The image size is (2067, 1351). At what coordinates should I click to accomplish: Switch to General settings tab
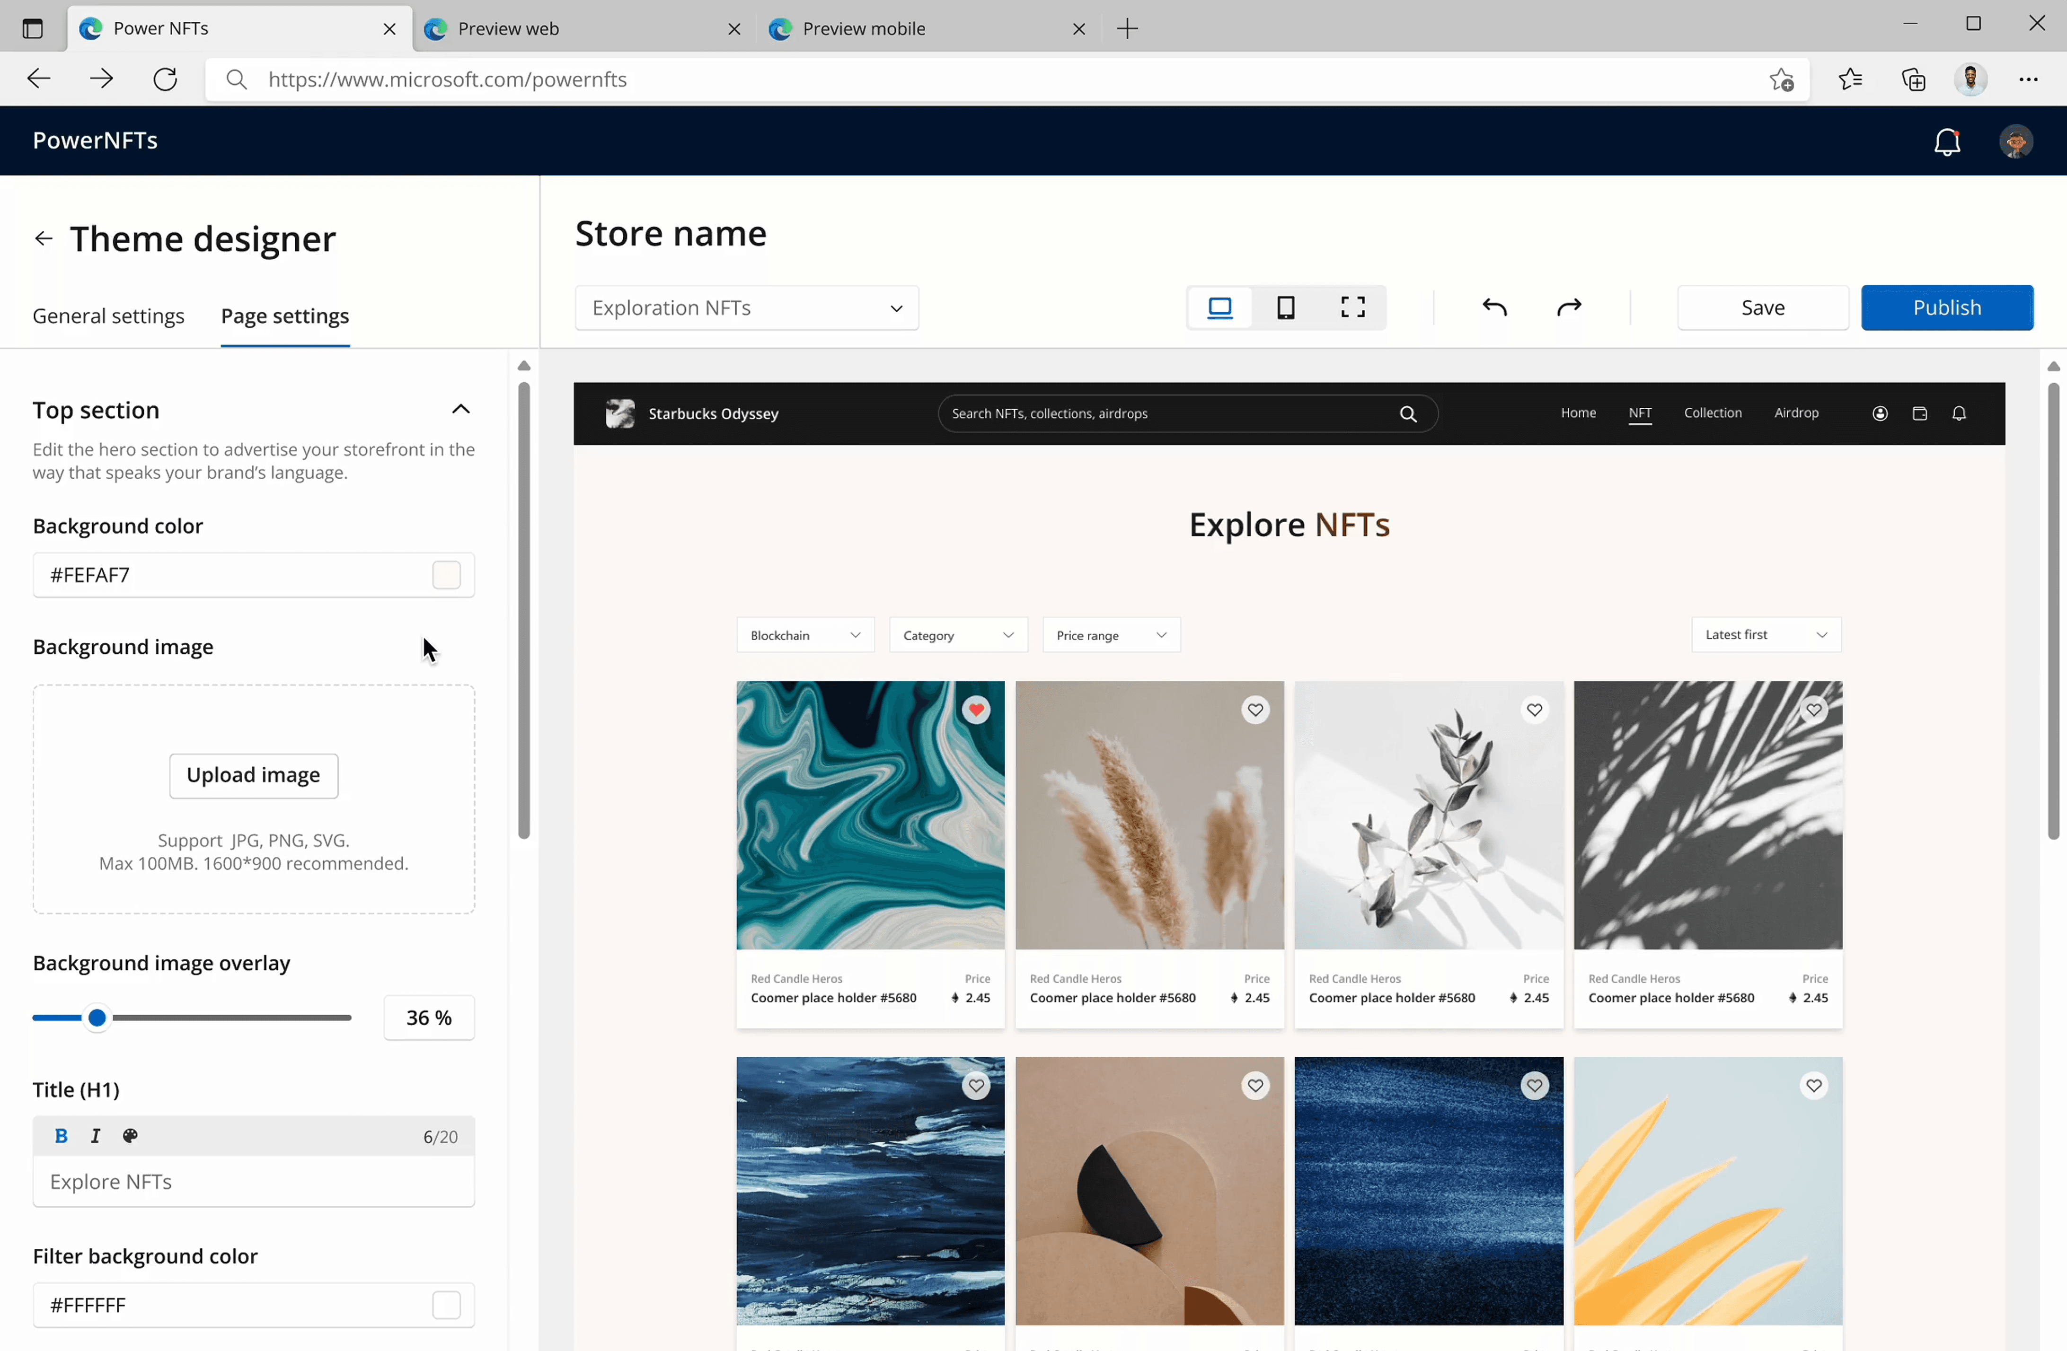pos(108,316)
